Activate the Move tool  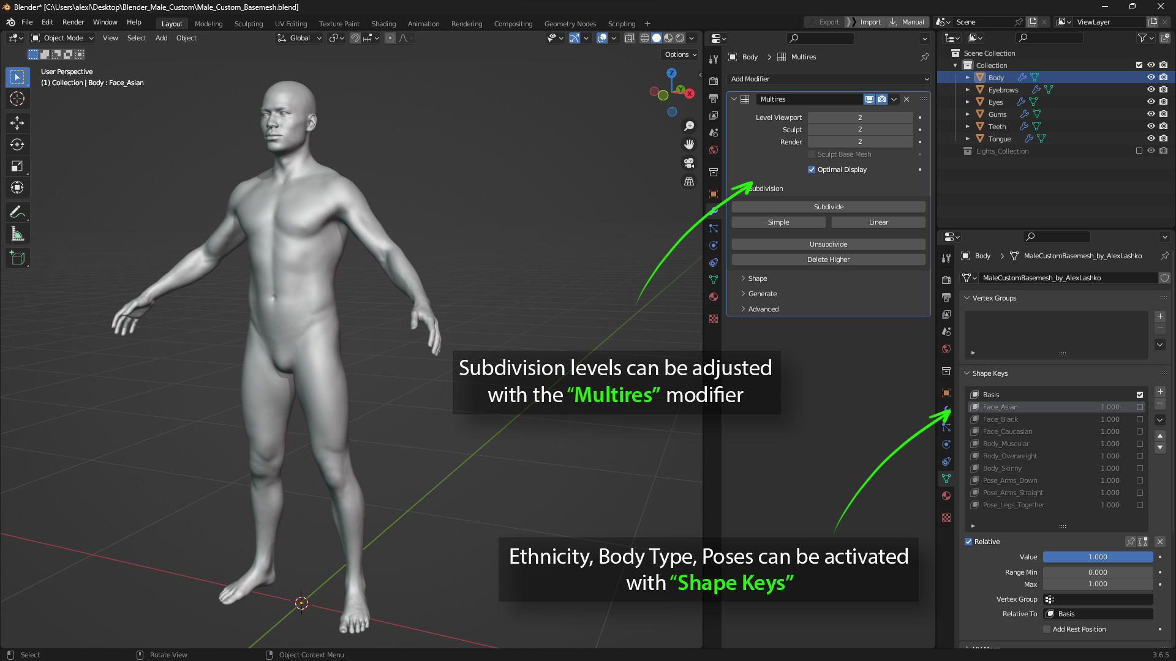click(x=17, y=123)
